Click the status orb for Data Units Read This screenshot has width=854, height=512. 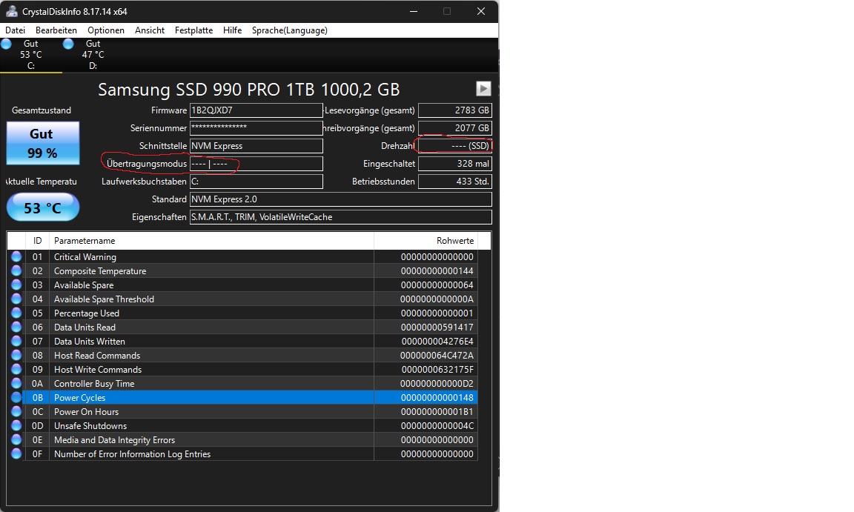pos(16,327)
